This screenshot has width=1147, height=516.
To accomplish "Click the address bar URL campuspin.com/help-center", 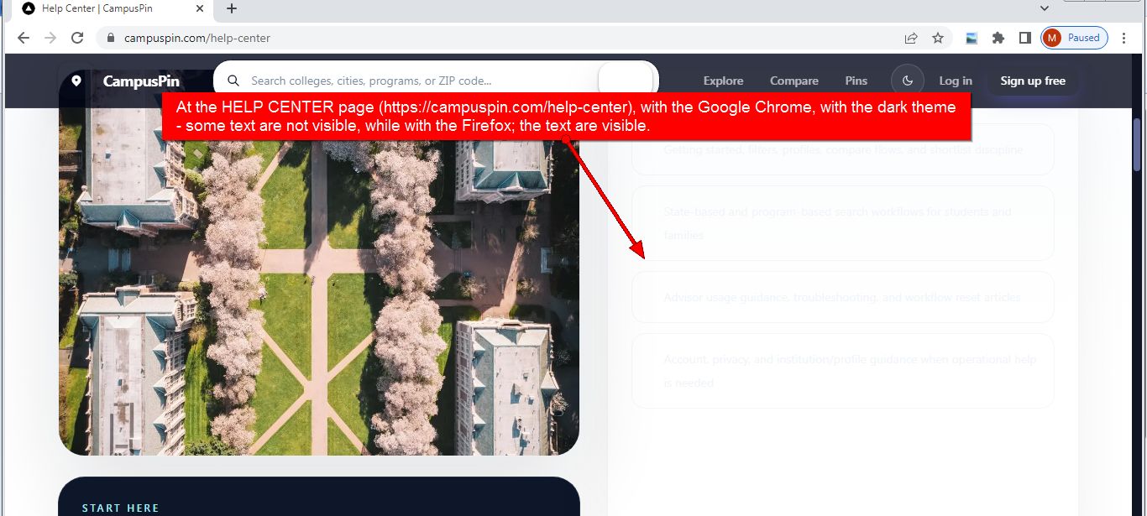I will pos(197,38).
